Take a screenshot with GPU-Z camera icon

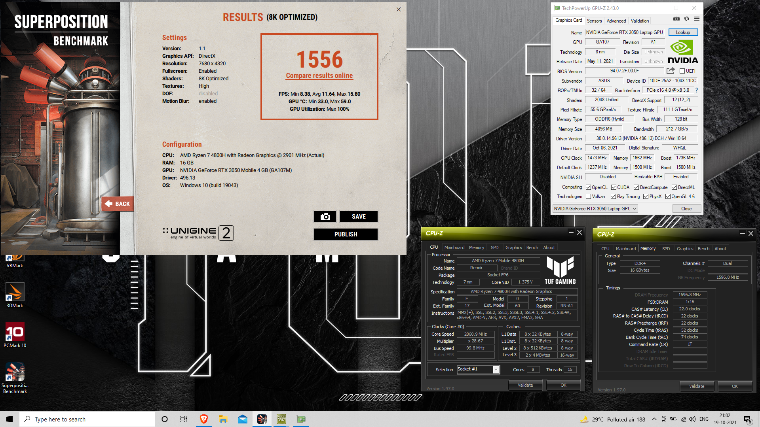(676, 19)
